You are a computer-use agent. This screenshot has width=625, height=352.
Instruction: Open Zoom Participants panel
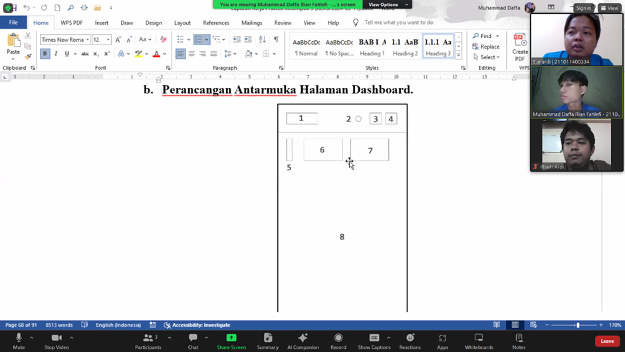(148, 341)
